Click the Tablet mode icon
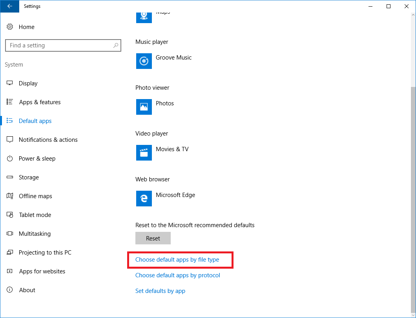The width and height of the screenshot is (416, 318). (10, 215)
